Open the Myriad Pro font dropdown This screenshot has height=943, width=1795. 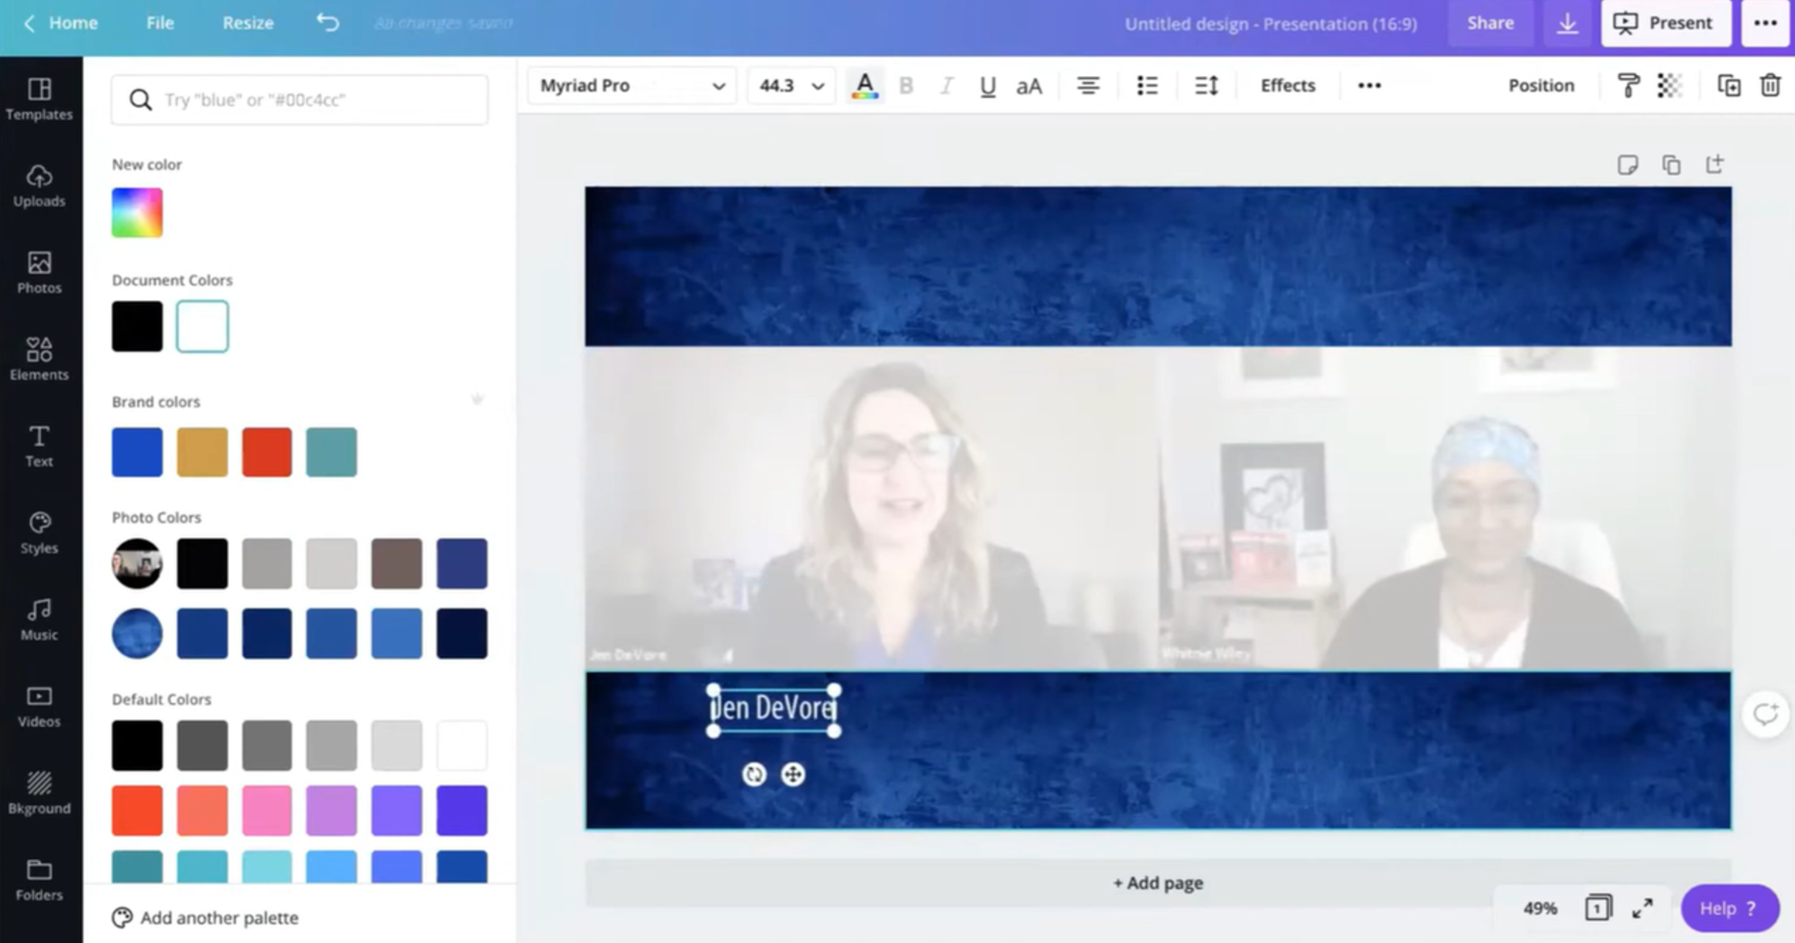(x=632, y=85)
